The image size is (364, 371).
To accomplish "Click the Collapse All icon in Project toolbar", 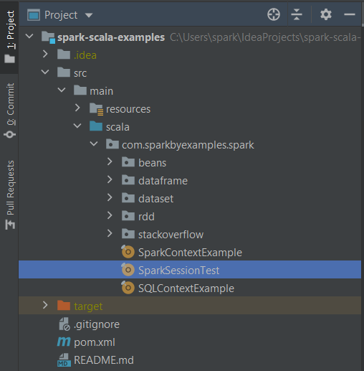I will point(297,14).
